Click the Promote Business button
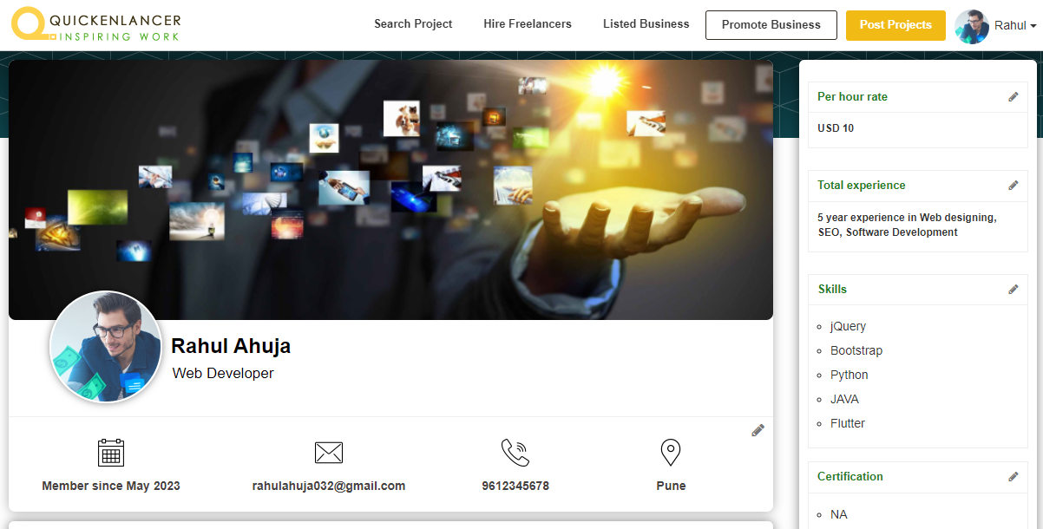 click(771, 25)
